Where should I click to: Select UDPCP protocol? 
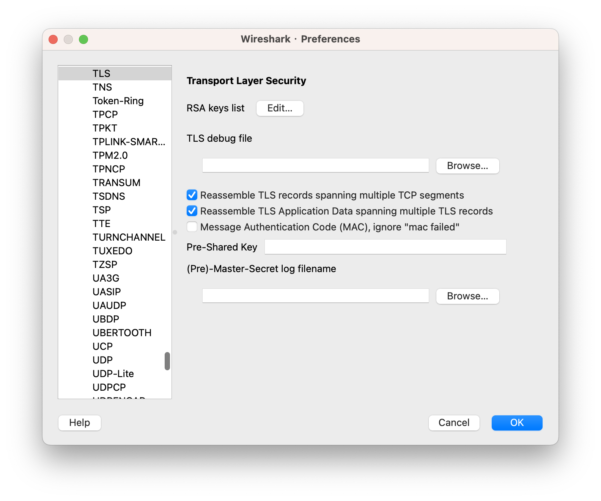[x=115, y=387]
